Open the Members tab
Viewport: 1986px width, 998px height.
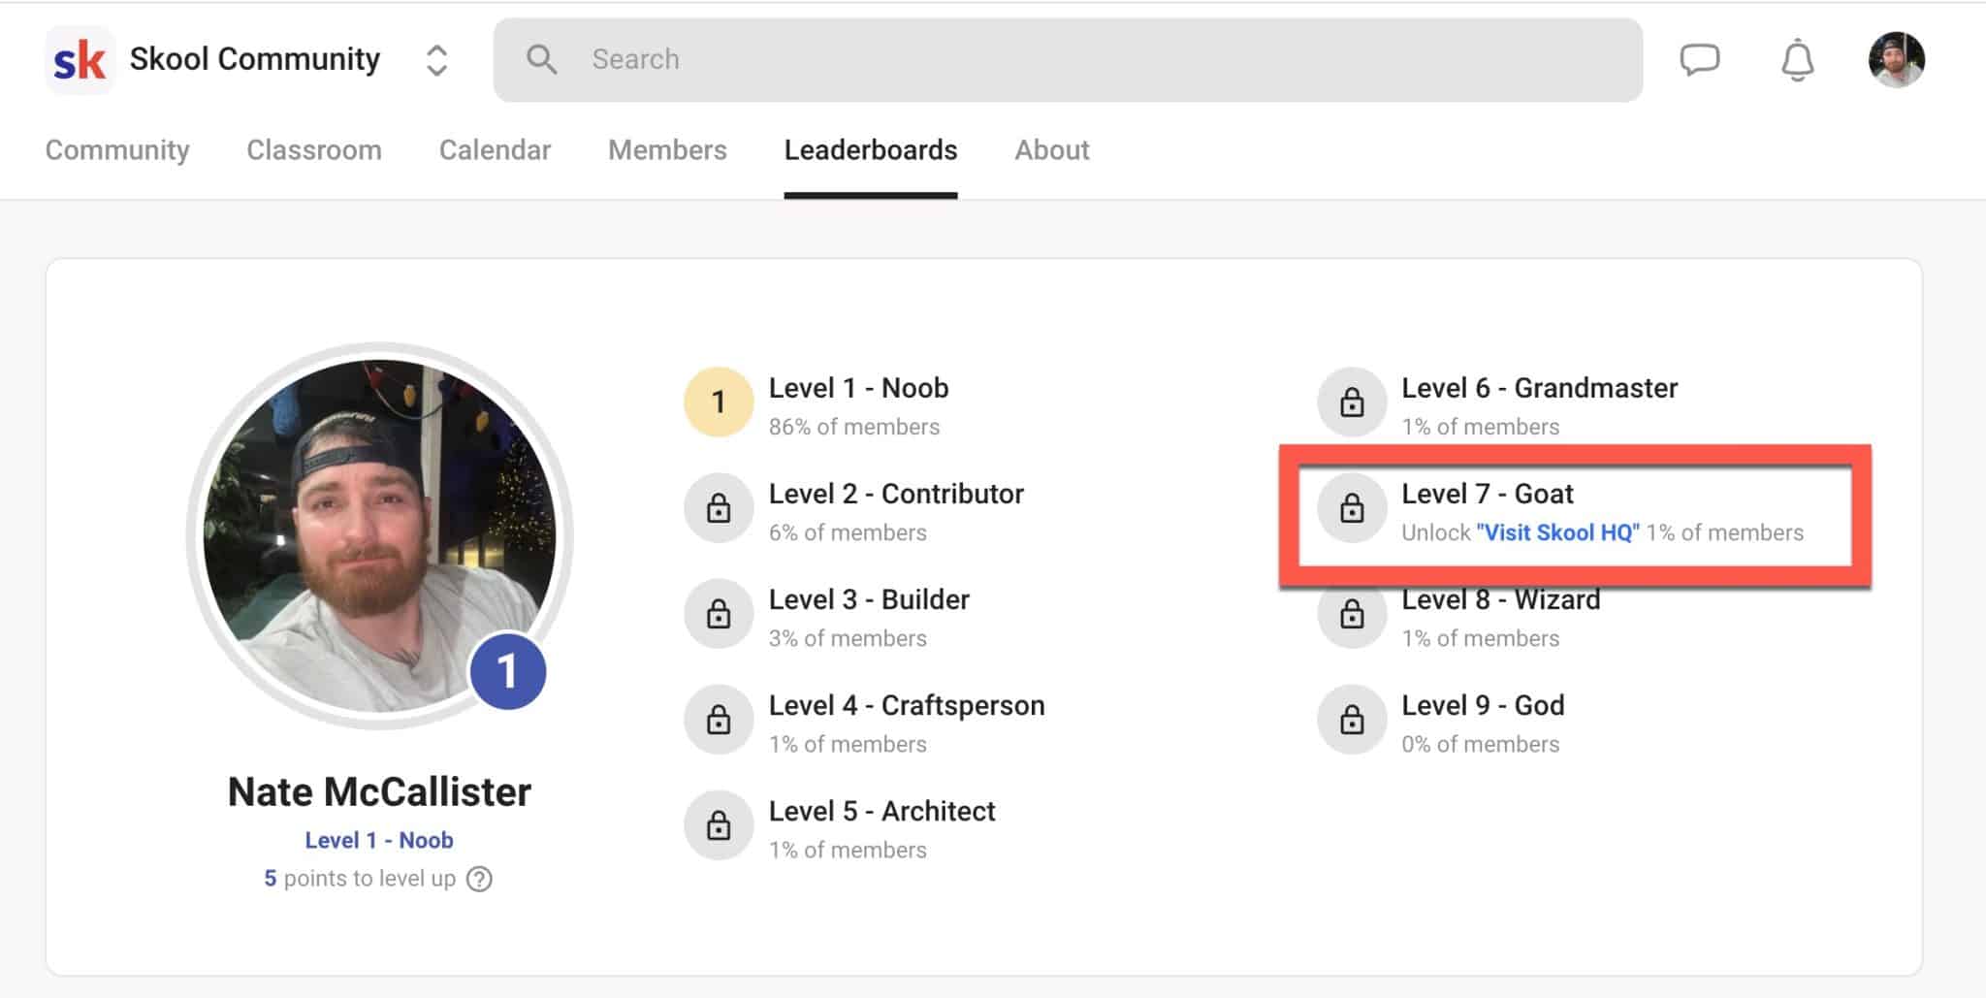pos(667,150)
